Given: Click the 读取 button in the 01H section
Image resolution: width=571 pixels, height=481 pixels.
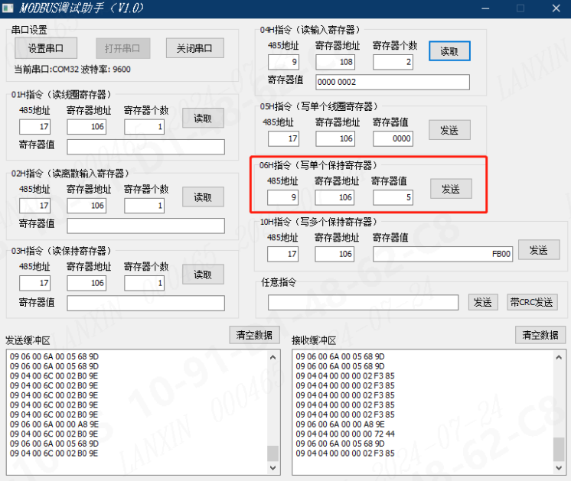Looking at the screenshot, I should point(203,119).
